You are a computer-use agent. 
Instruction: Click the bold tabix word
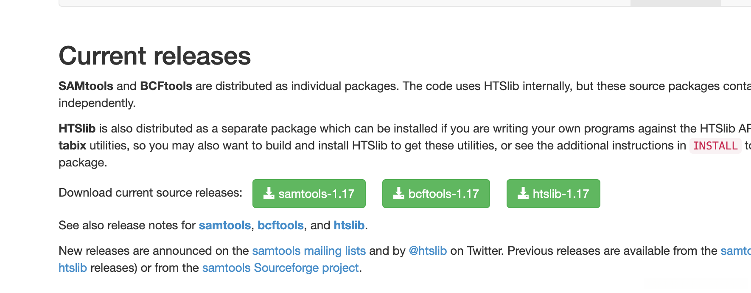(72, 145)
